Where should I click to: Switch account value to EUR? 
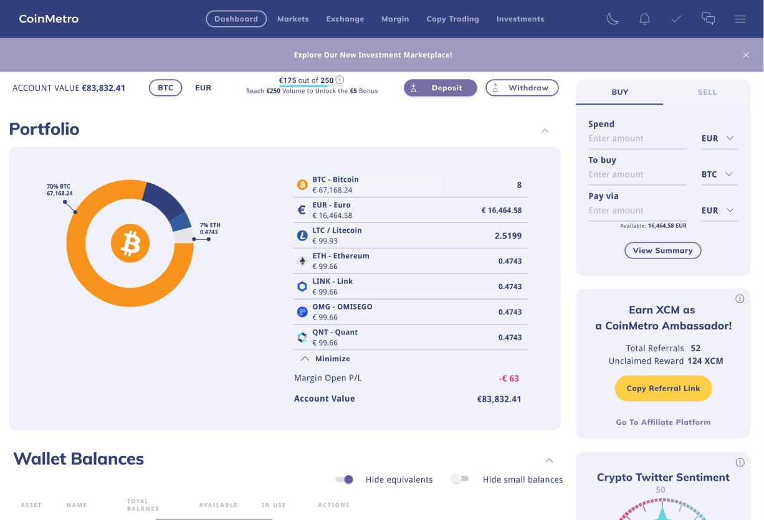click(x=203, y=88)
